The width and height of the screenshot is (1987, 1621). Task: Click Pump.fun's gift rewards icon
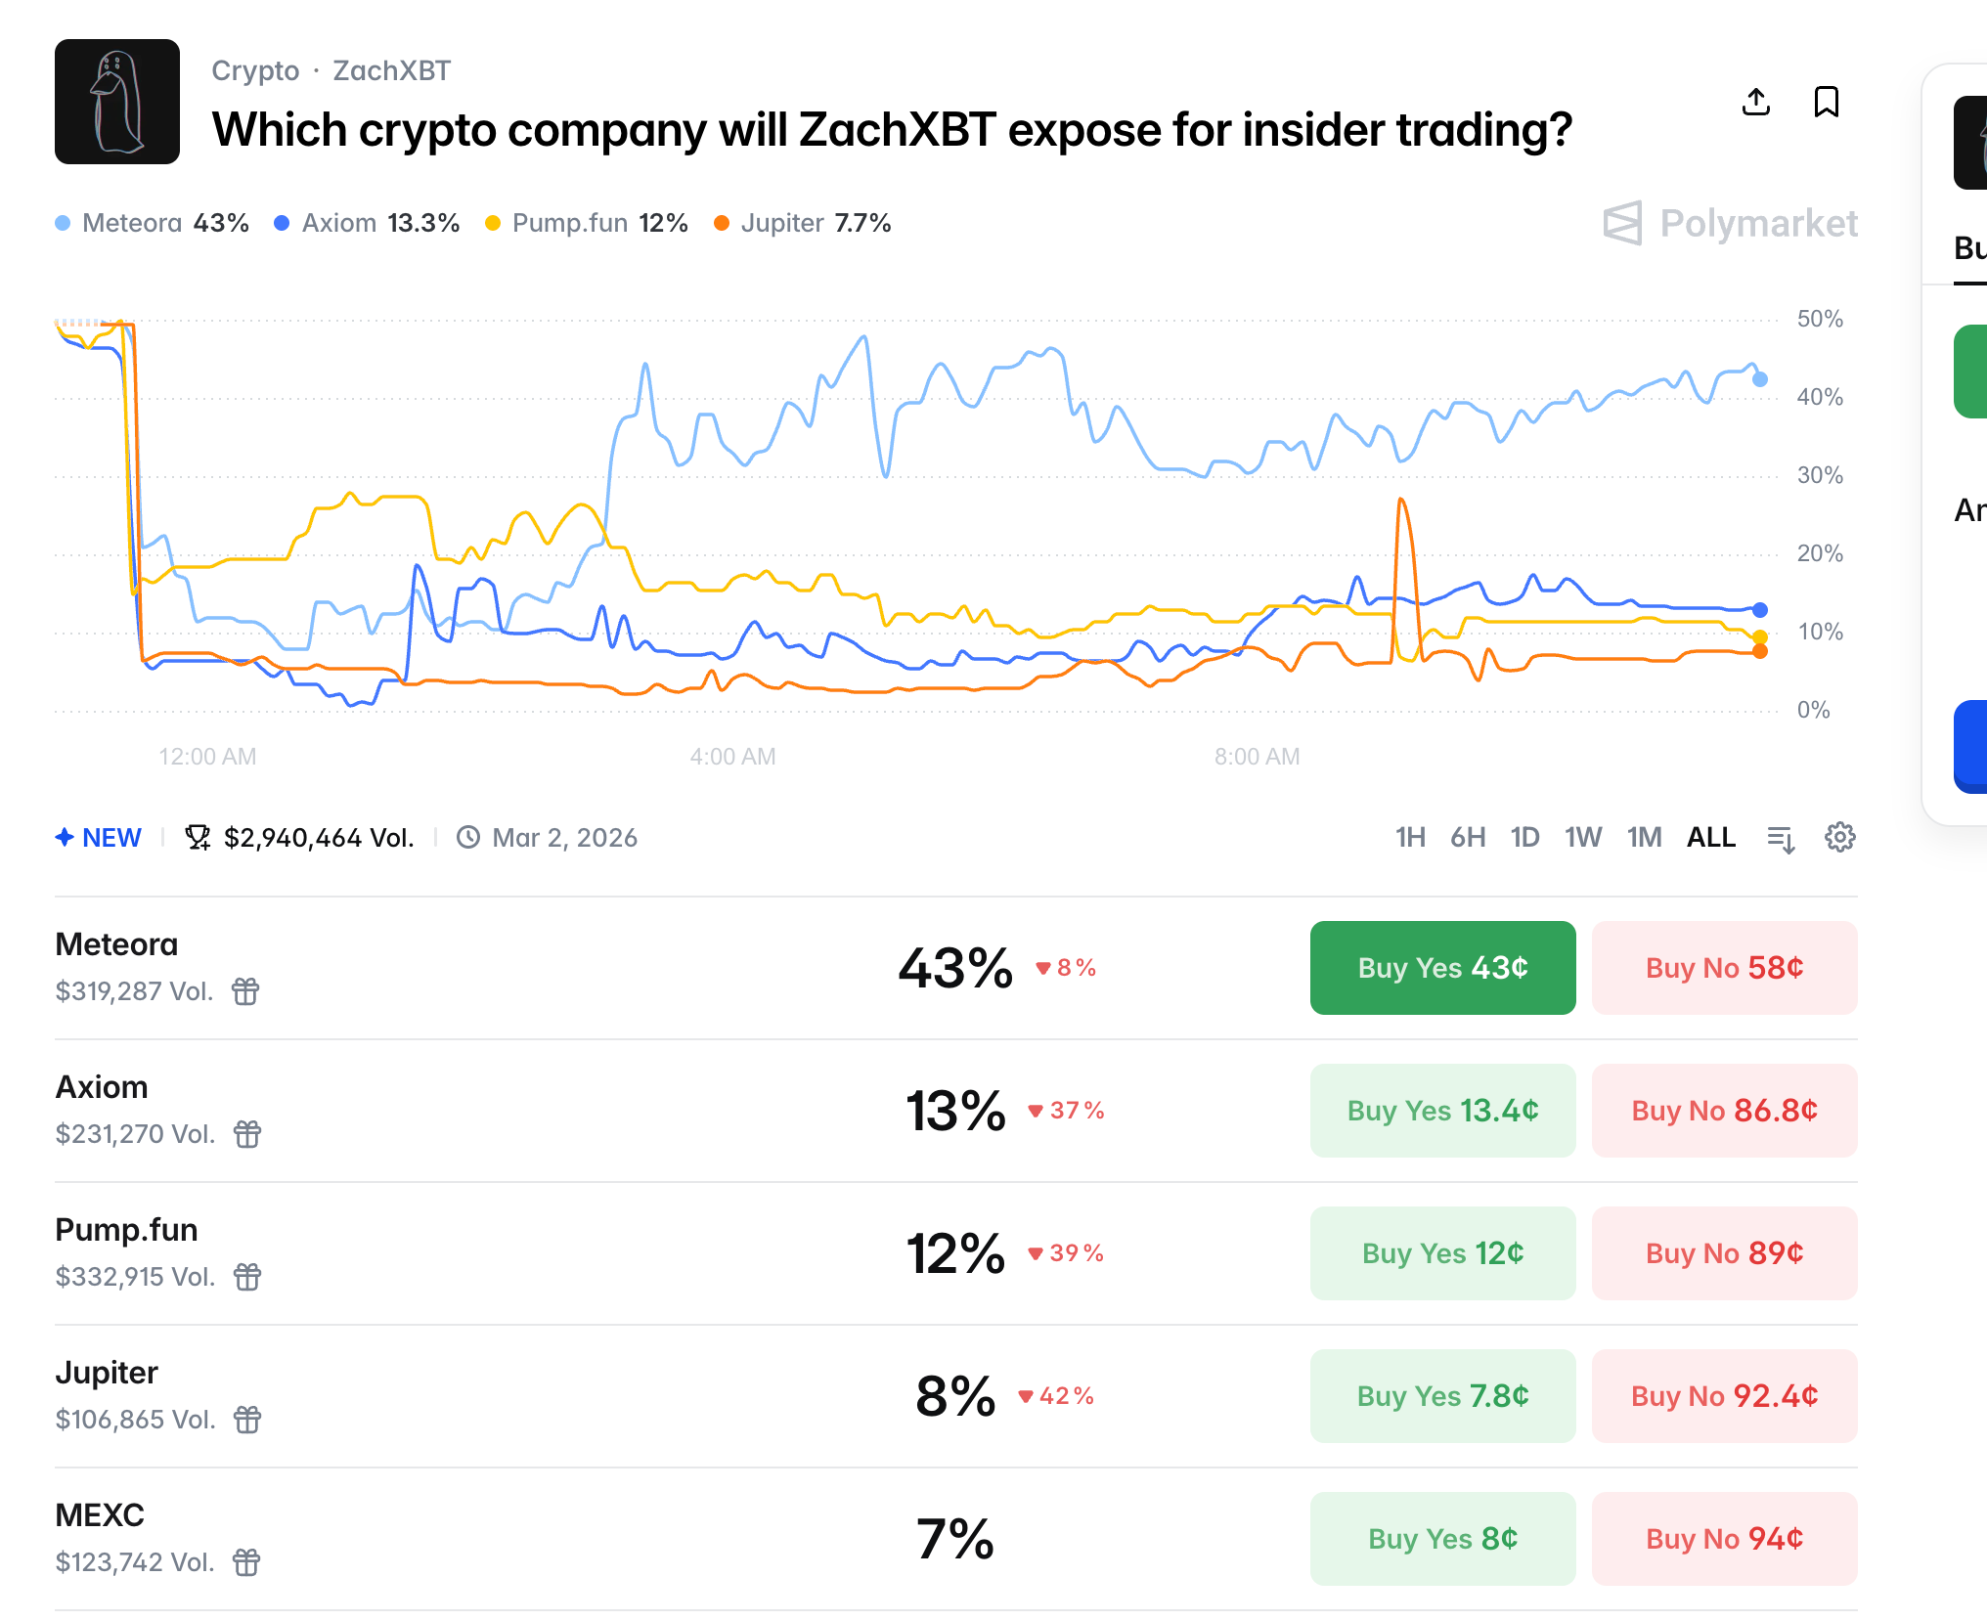tap(247, 1277)
